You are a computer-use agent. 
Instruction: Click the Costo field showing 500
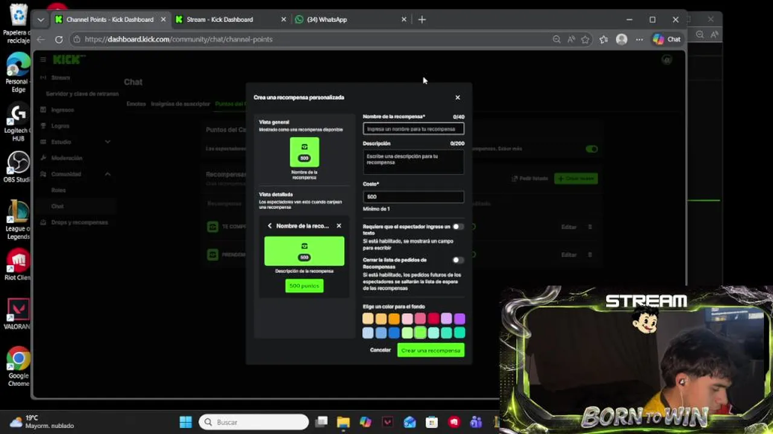tap(414, 197)
